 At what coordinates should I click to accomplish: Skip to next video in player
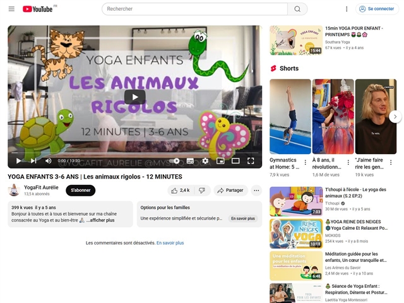33,161
